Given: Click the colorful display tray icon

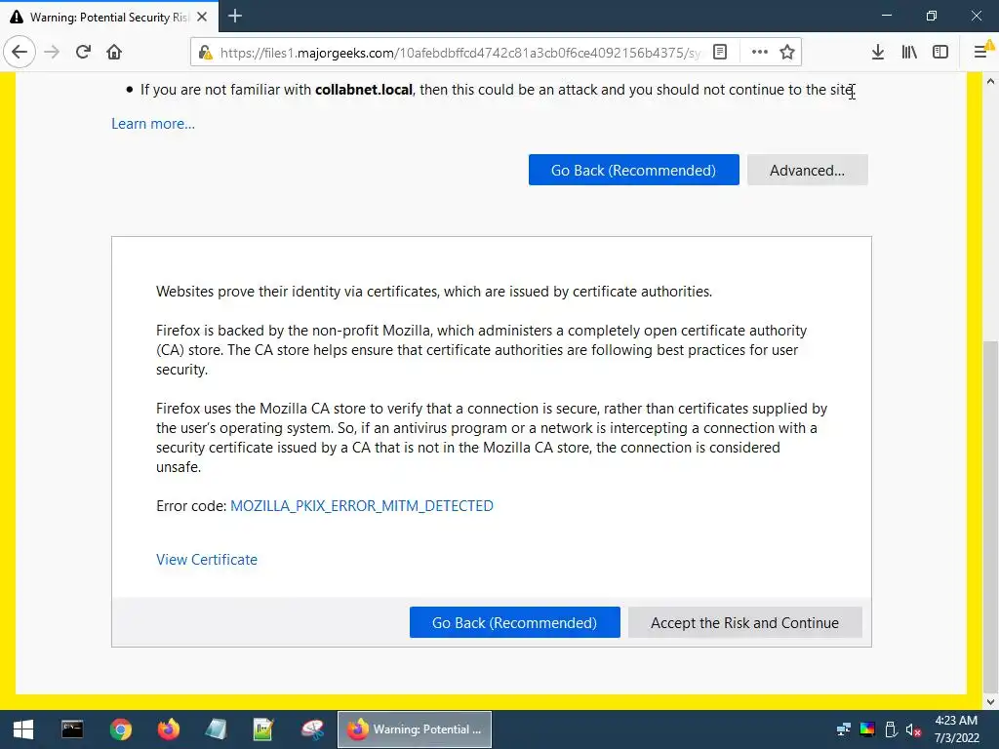Looking at the screenshot, I should point(867,729).
